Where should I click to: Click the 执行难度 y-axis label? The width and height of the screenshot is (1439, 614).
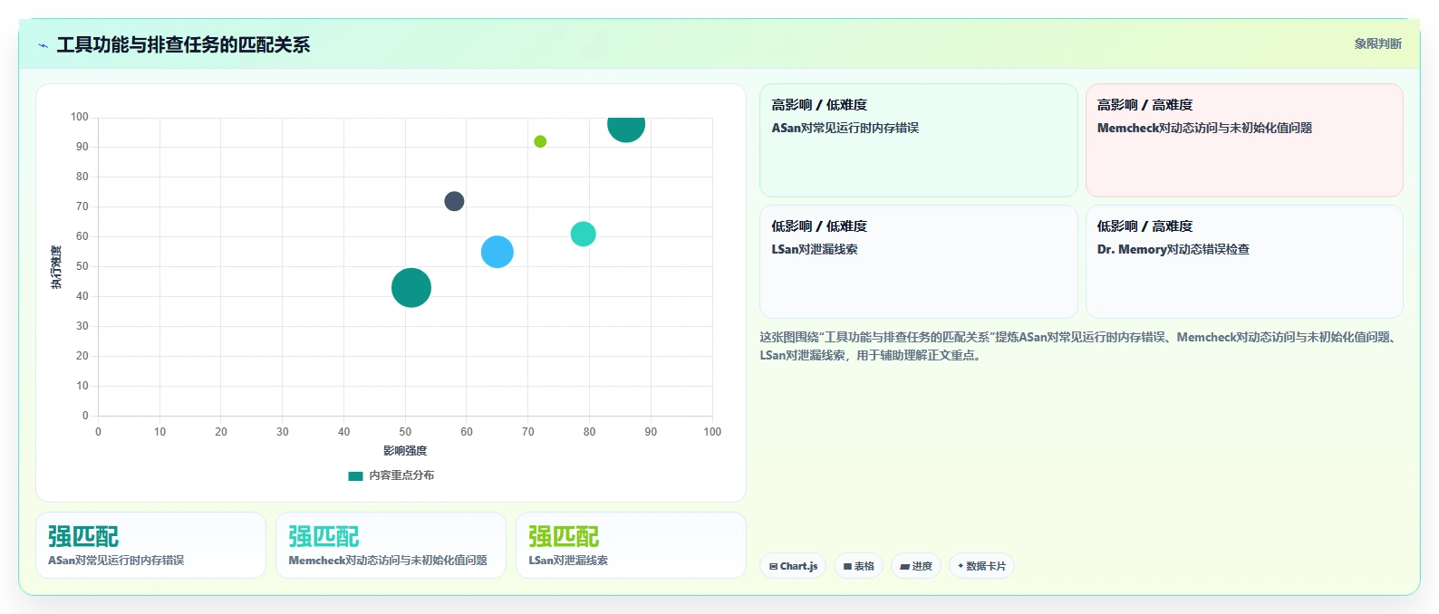coord(57,267)
